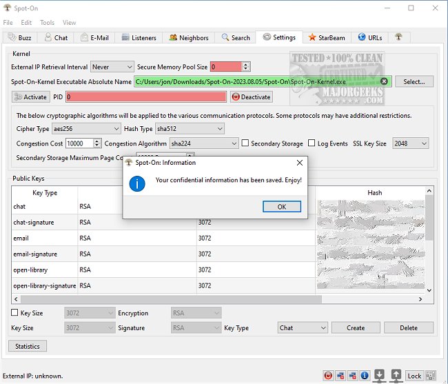448x384 pixels.
Task: Click the Public Keys vertical scrollbar thumb
Action: 429,217
